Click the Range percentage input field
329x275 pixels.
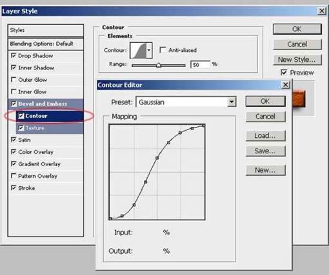tap(200, 64)
